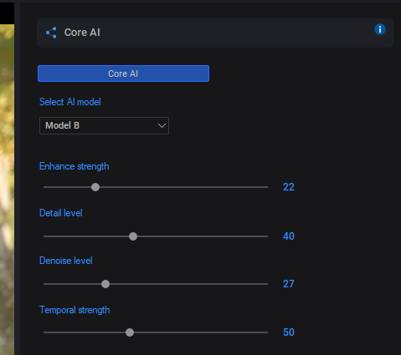Click the Core AI panel header title
Viewport: 401px width, 355px height.
click(82, 33)
